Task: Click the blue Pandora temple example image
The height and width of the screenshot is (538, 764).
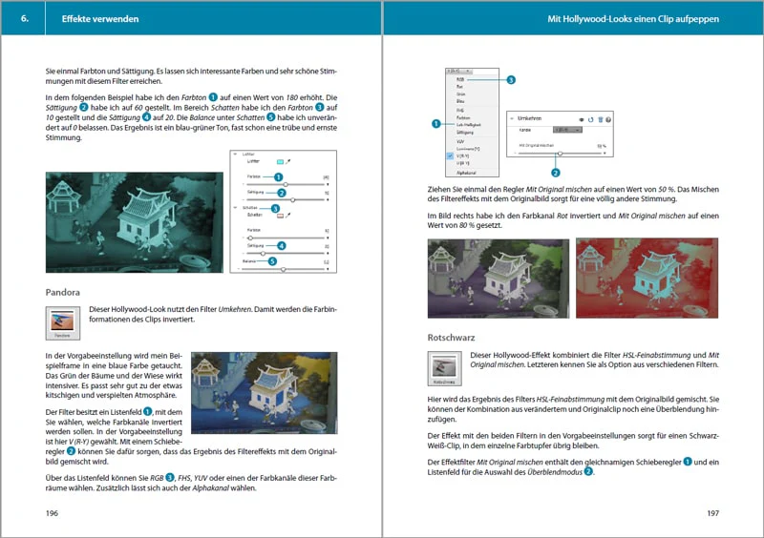Action: pyautogui.click(x=265, y=393)
